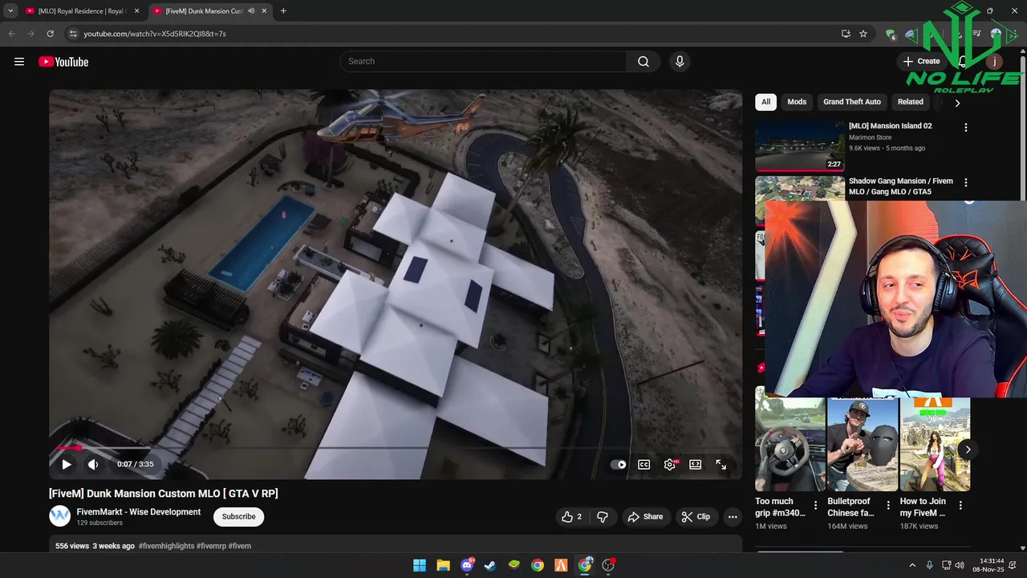Reload the page
Viewport: 1027px width, 578px height.
point(50,34)
